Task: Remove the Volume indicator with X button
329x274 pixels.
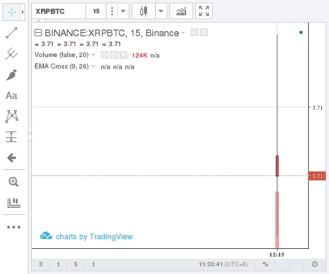Action: [123, 55]
